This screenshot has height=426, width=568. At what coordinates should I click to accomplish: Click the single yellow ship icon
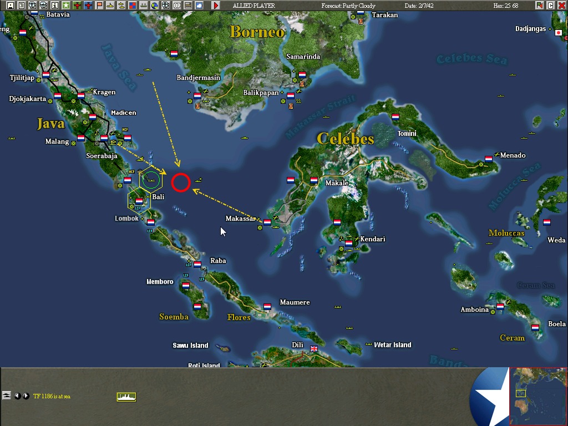[110, 6]
